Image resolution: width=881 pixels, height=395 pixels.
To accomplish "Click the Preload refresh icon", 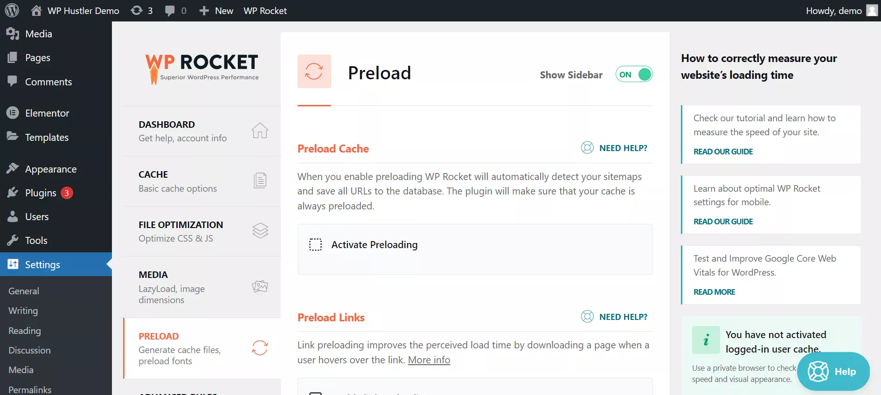I will coord(259,348).
